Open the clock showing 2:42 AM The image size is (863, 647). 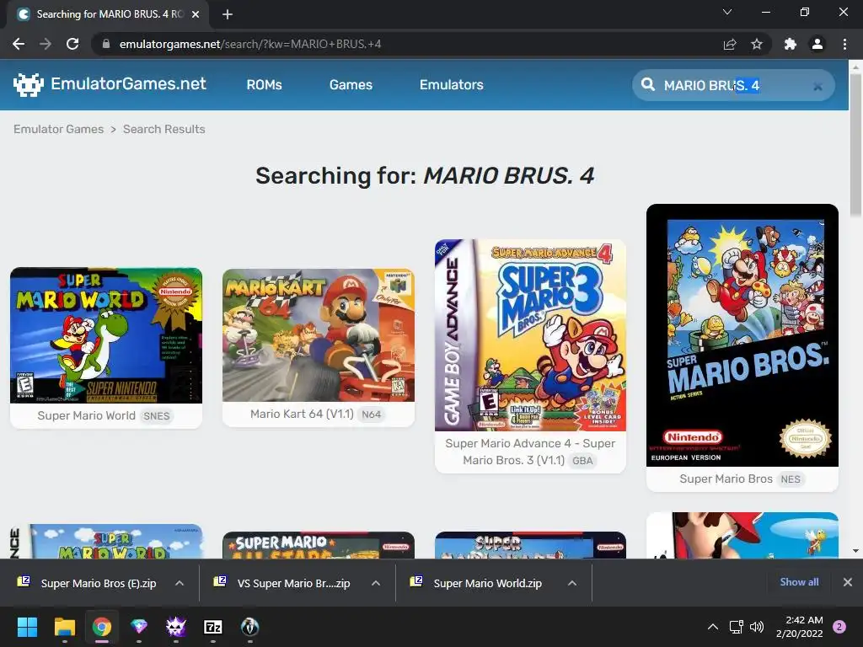pyautogui.click(x=799, y=627)
